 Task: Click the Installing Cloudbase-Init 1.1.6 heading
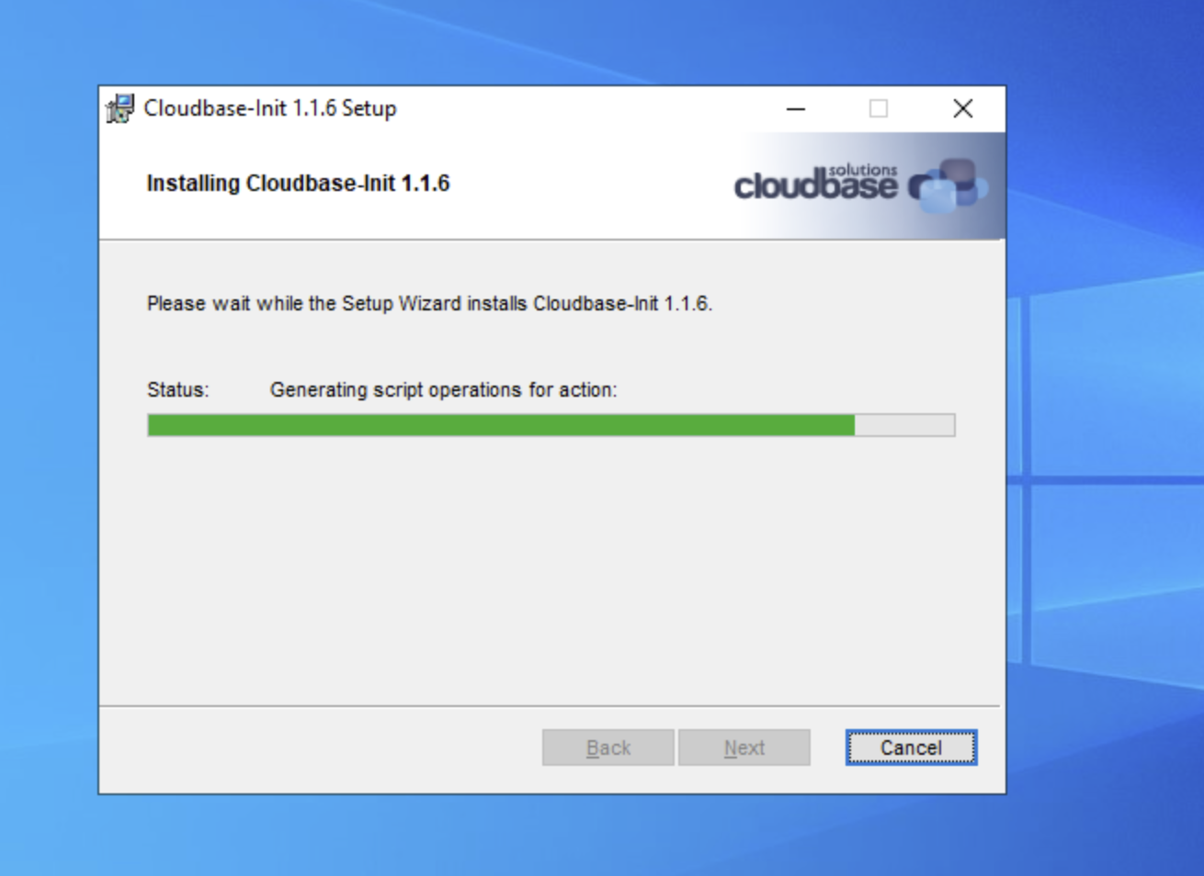coord(298,183)
